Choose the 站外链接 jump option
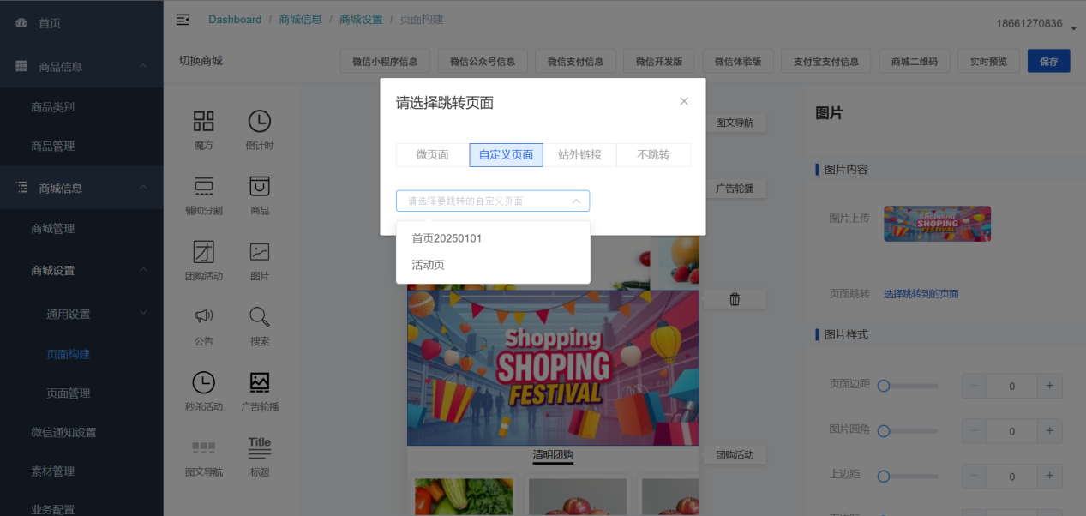This screenshot has width=1086, height=516. tap(579, 155)
